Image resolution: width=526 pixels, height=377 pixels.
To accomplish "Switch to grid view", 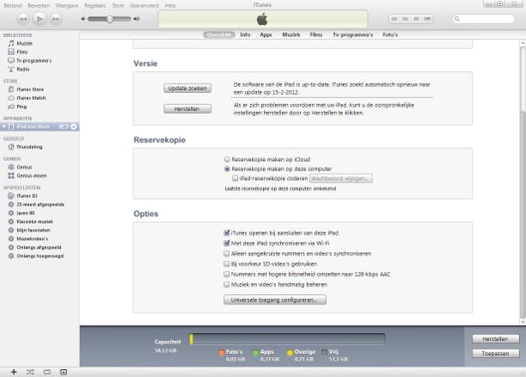I will pyautogui.click(x=416, y=19).
